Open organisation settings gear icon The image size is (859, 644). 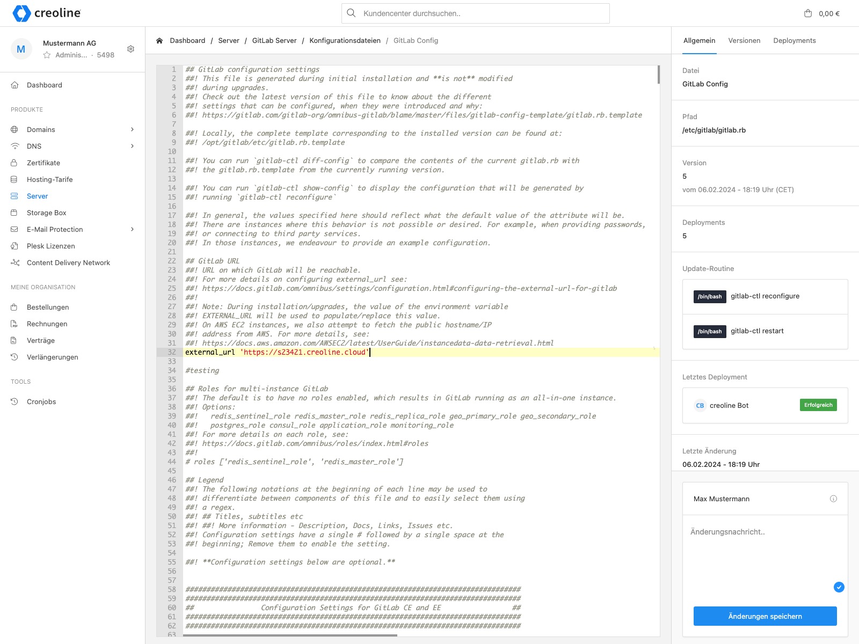tap(130, 49)
